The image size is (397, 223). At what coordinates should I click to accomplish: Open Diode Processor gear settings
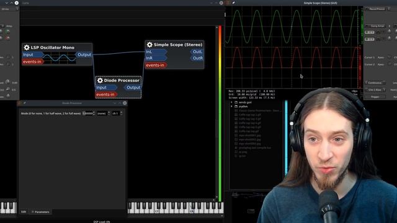point(100,81)
